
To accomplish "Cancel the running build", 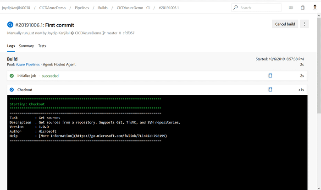I will coord(285,24).
